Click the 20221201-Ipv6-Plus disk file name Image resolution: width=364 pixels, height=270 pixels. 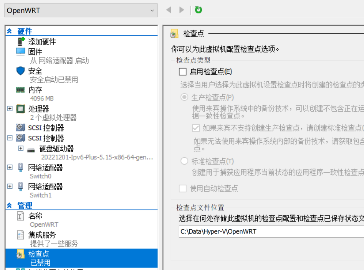97,157
